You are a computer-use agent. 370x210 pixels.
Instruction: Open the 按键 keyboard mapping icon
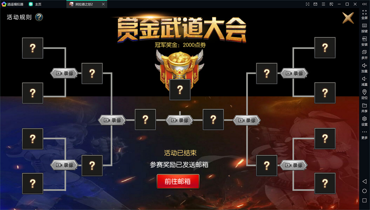[364, 28]
